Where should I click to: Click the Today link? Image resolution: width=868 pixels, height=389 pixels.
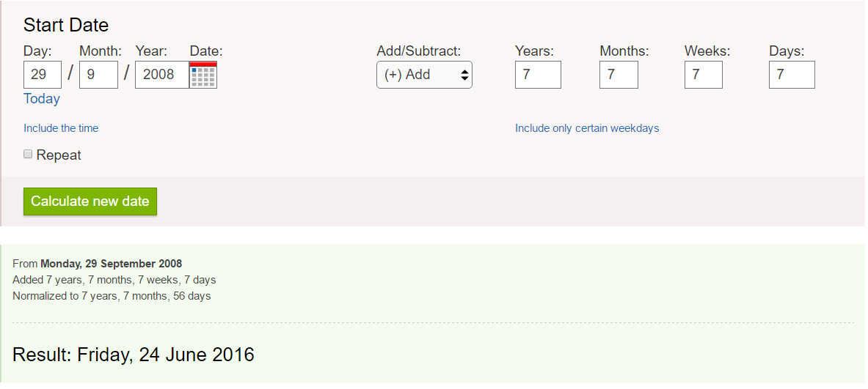click(x=42, y=99)
